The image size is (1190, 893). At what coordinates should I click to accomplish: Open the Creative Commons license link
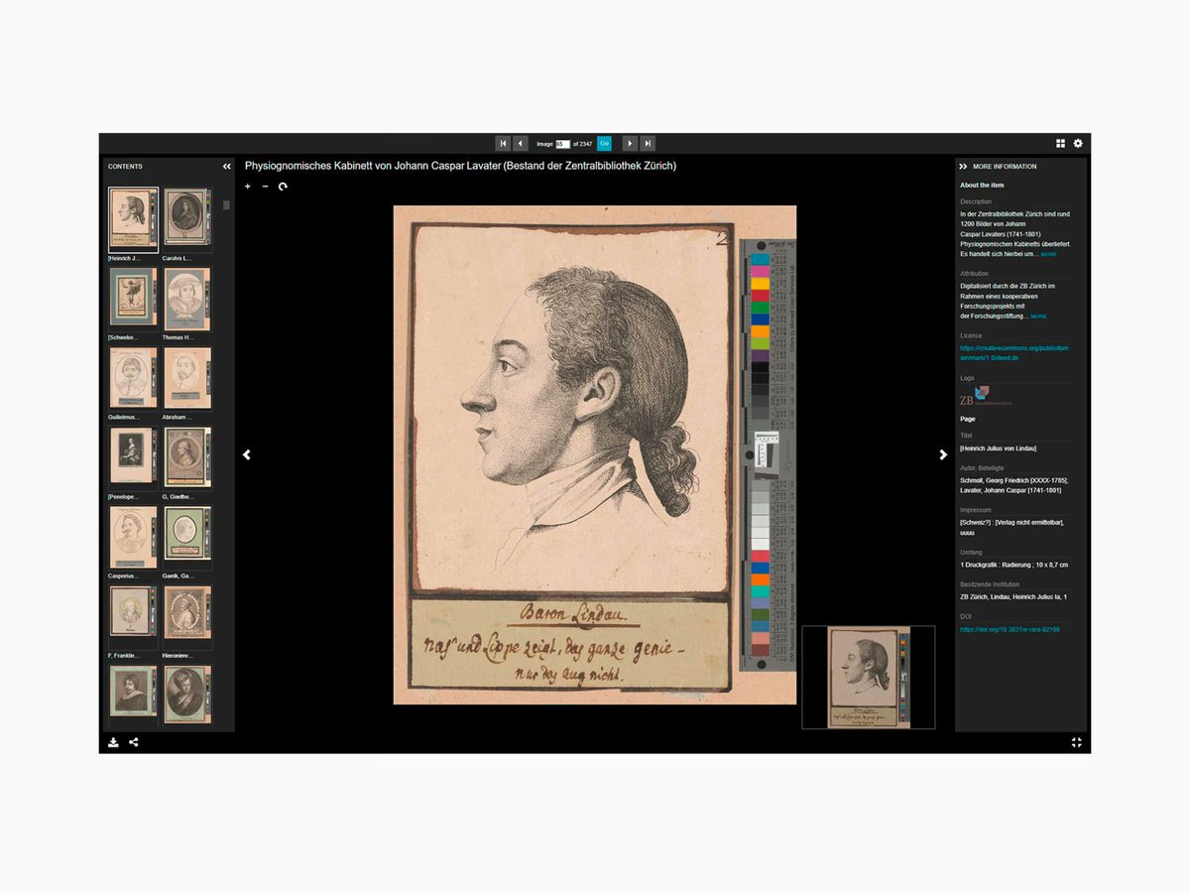[1014, 353]
